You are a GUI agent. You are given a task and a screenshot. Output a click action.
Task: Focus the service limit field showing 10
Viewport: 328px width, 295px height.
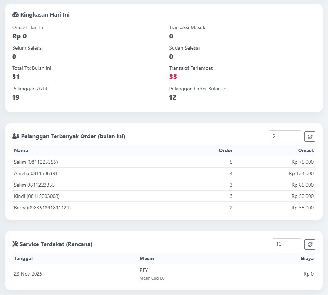click(287, 244)
